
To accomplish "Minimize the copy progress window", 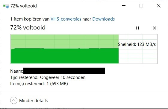I will pyautogui.click(x=124, y=6).
